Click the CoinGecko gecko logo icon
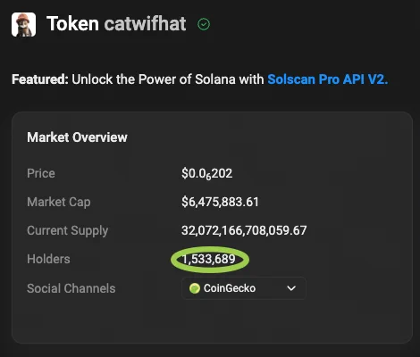 coord(195,288)
